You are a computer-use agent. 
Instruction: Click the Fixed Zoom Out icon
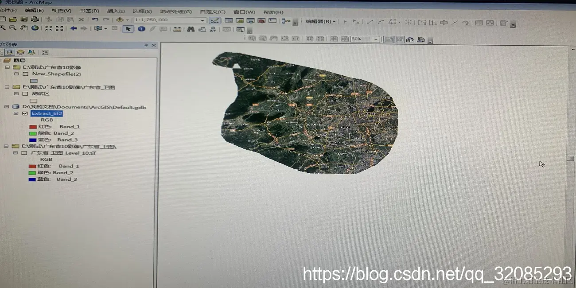coord(59,28)
